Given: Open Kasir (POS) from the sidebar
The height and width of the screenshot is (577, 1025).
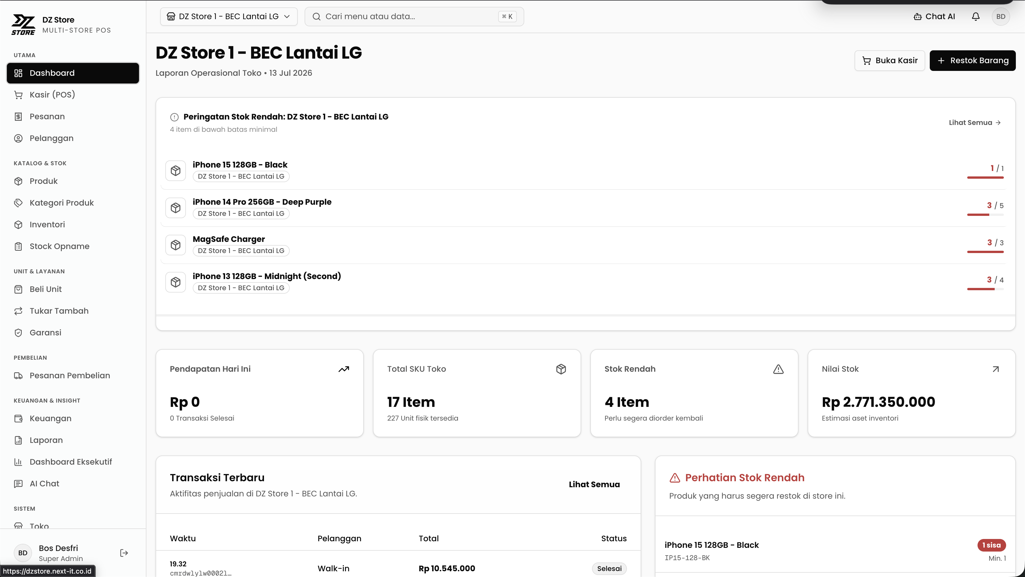Looking at the screenshot, I should coord(73,95).
